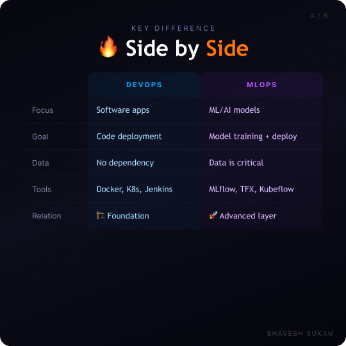Click the BHAVESH SUKAM author credit

coord(301,333)
